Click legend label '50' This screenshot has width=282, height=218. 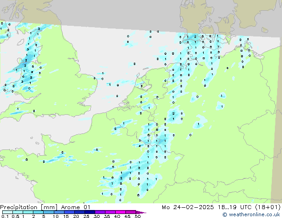[137, 216]
